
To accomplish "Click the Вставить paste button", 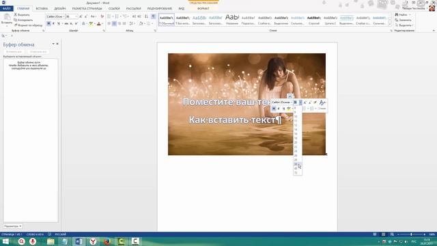I will pos(6,19).
